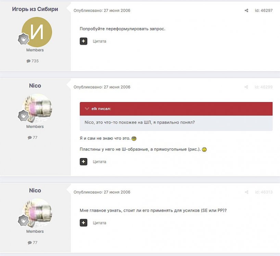
Task: Click Цитата under the Ш-образные post
Action: [100, 162]
